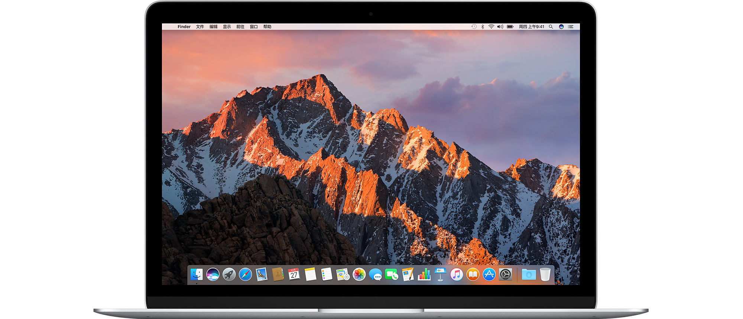The image size is (743, 319).
Task: Open Calendar showing date 27
Action: (294, 274)
